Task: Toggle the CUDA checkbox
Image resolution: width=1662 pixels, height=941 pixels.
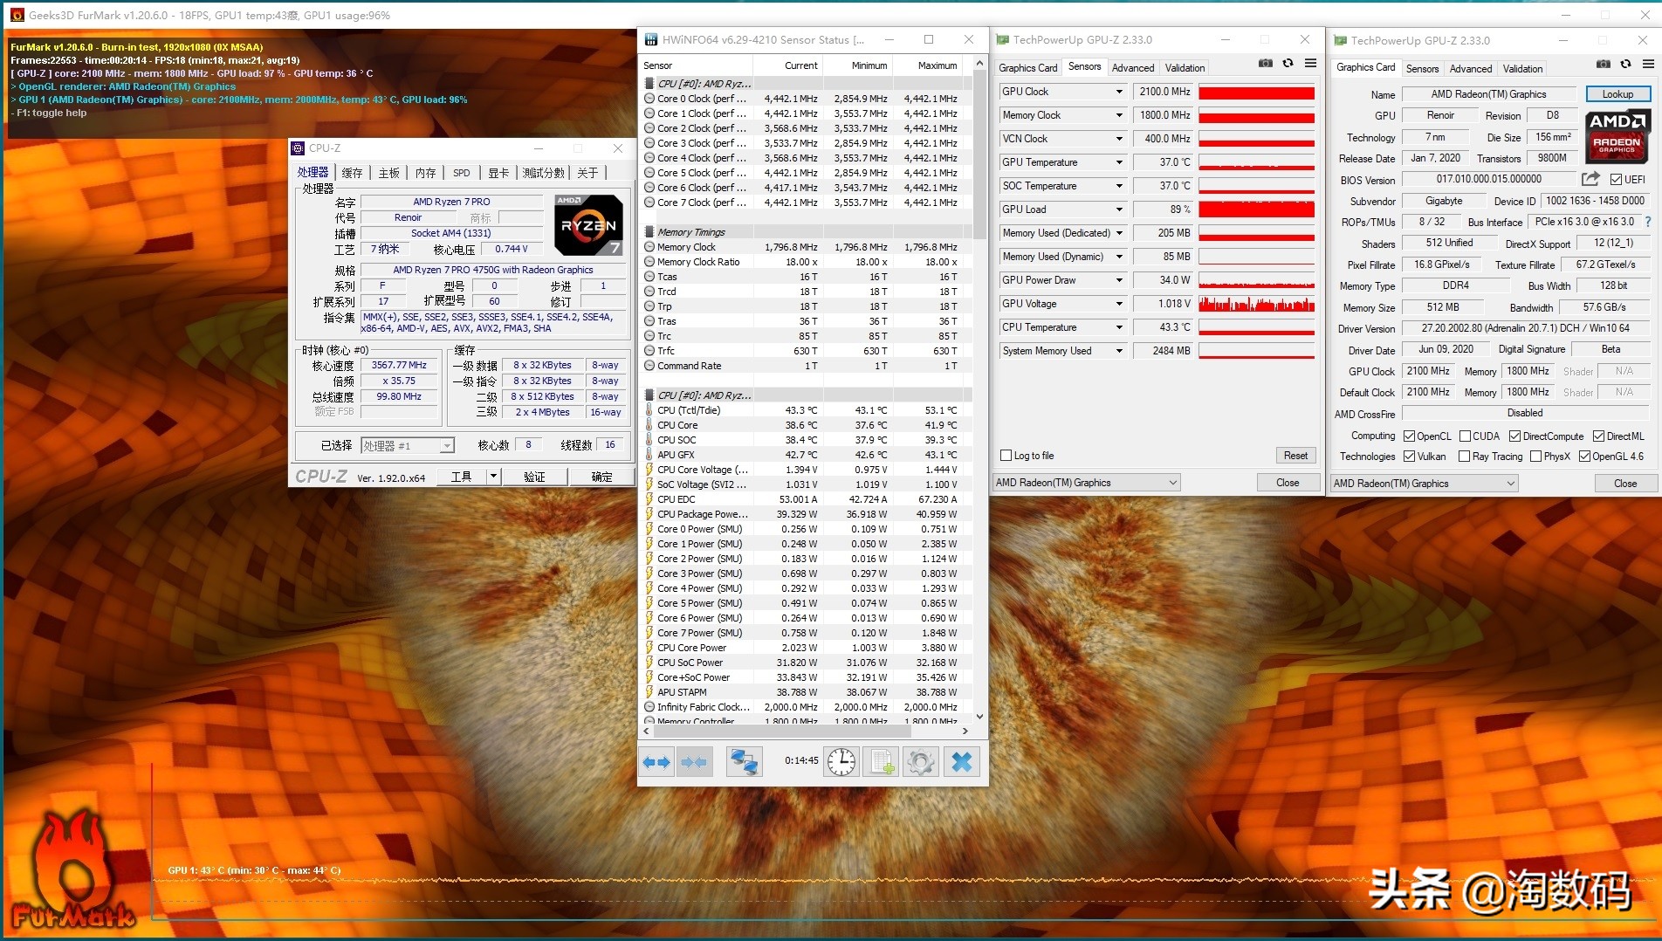Action: [x=1465, y=436]
